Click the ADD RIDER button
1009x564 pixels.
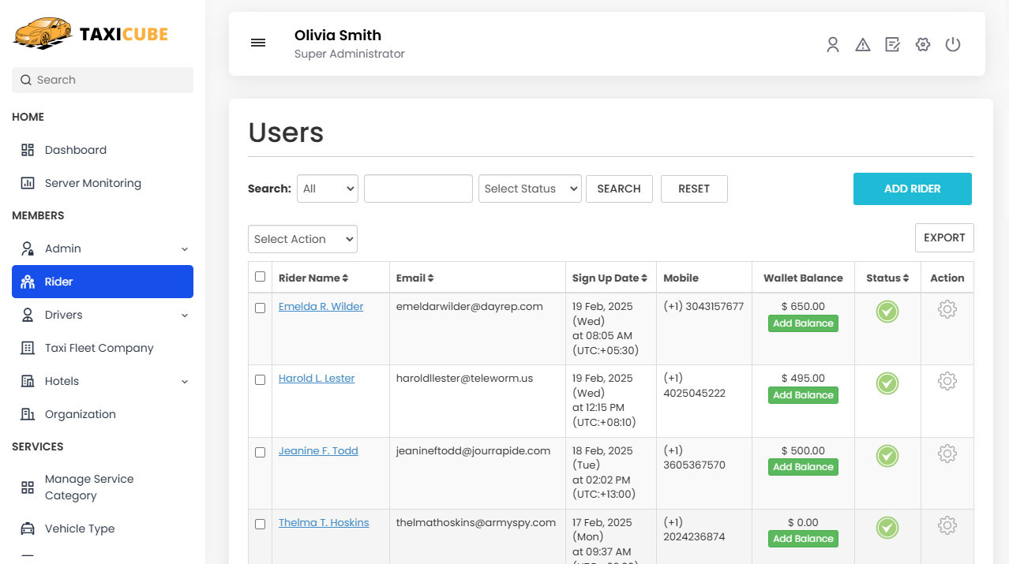point(912,189)
